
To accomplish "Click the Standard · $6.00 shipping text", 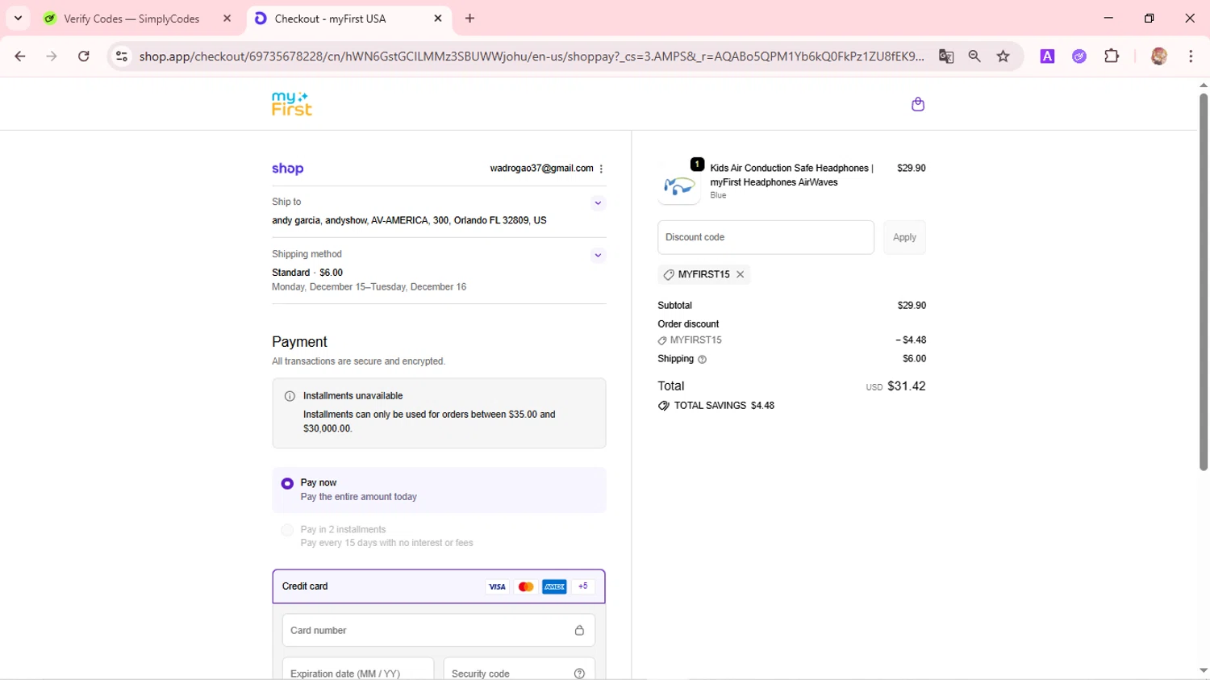I will pyautogui.click(x=307, y=273).
